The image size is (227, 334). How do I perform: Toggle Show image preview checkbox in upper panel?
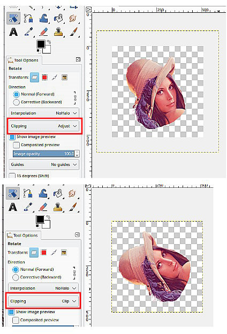[12, 137]
